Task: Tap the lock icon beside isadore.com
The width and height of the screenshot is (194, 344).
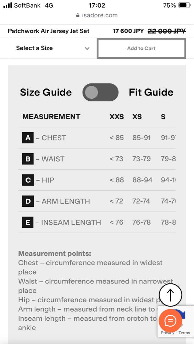Action: point(78,15)
